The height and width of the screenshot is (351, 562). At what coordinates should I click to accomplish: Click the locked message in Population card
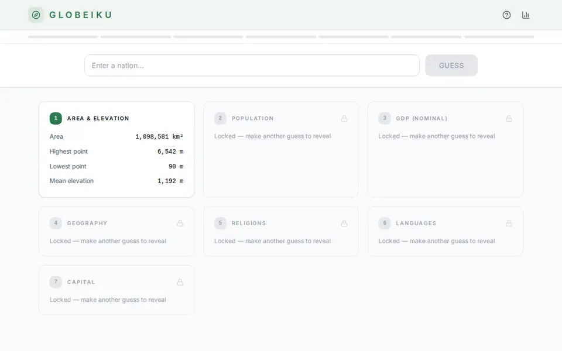coord(272,136)
